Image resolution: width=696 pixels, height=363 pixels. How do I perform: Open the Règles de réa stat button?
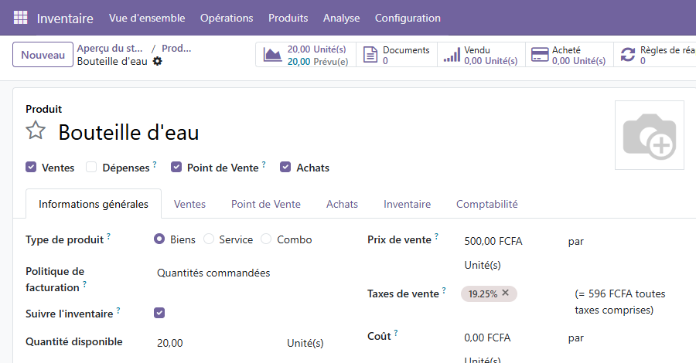coord(655,55)
